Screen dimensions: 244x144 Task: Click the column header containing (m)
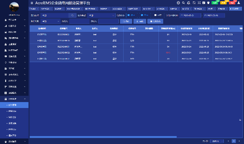(168, 28)
